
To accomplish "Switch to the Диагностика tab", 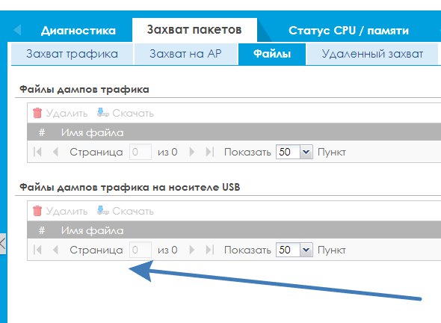I will [x=78, y=31].
